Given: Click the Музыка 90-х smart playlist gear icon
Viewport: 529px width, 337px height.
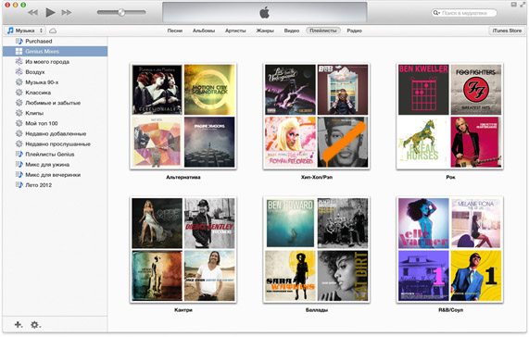Looking at the screenshot, I should (19, 82).
